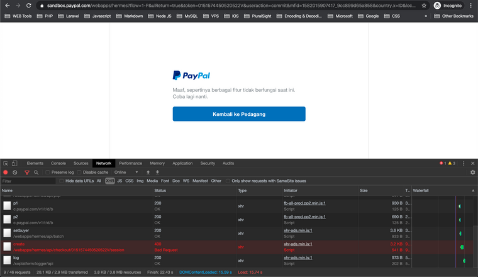Sort by the Status column header

tap(195, 190)
